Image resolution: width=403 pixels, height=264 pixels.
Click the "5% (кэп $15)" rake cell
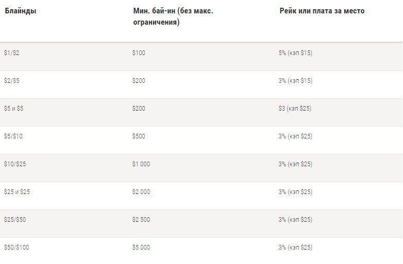(295, 53)
